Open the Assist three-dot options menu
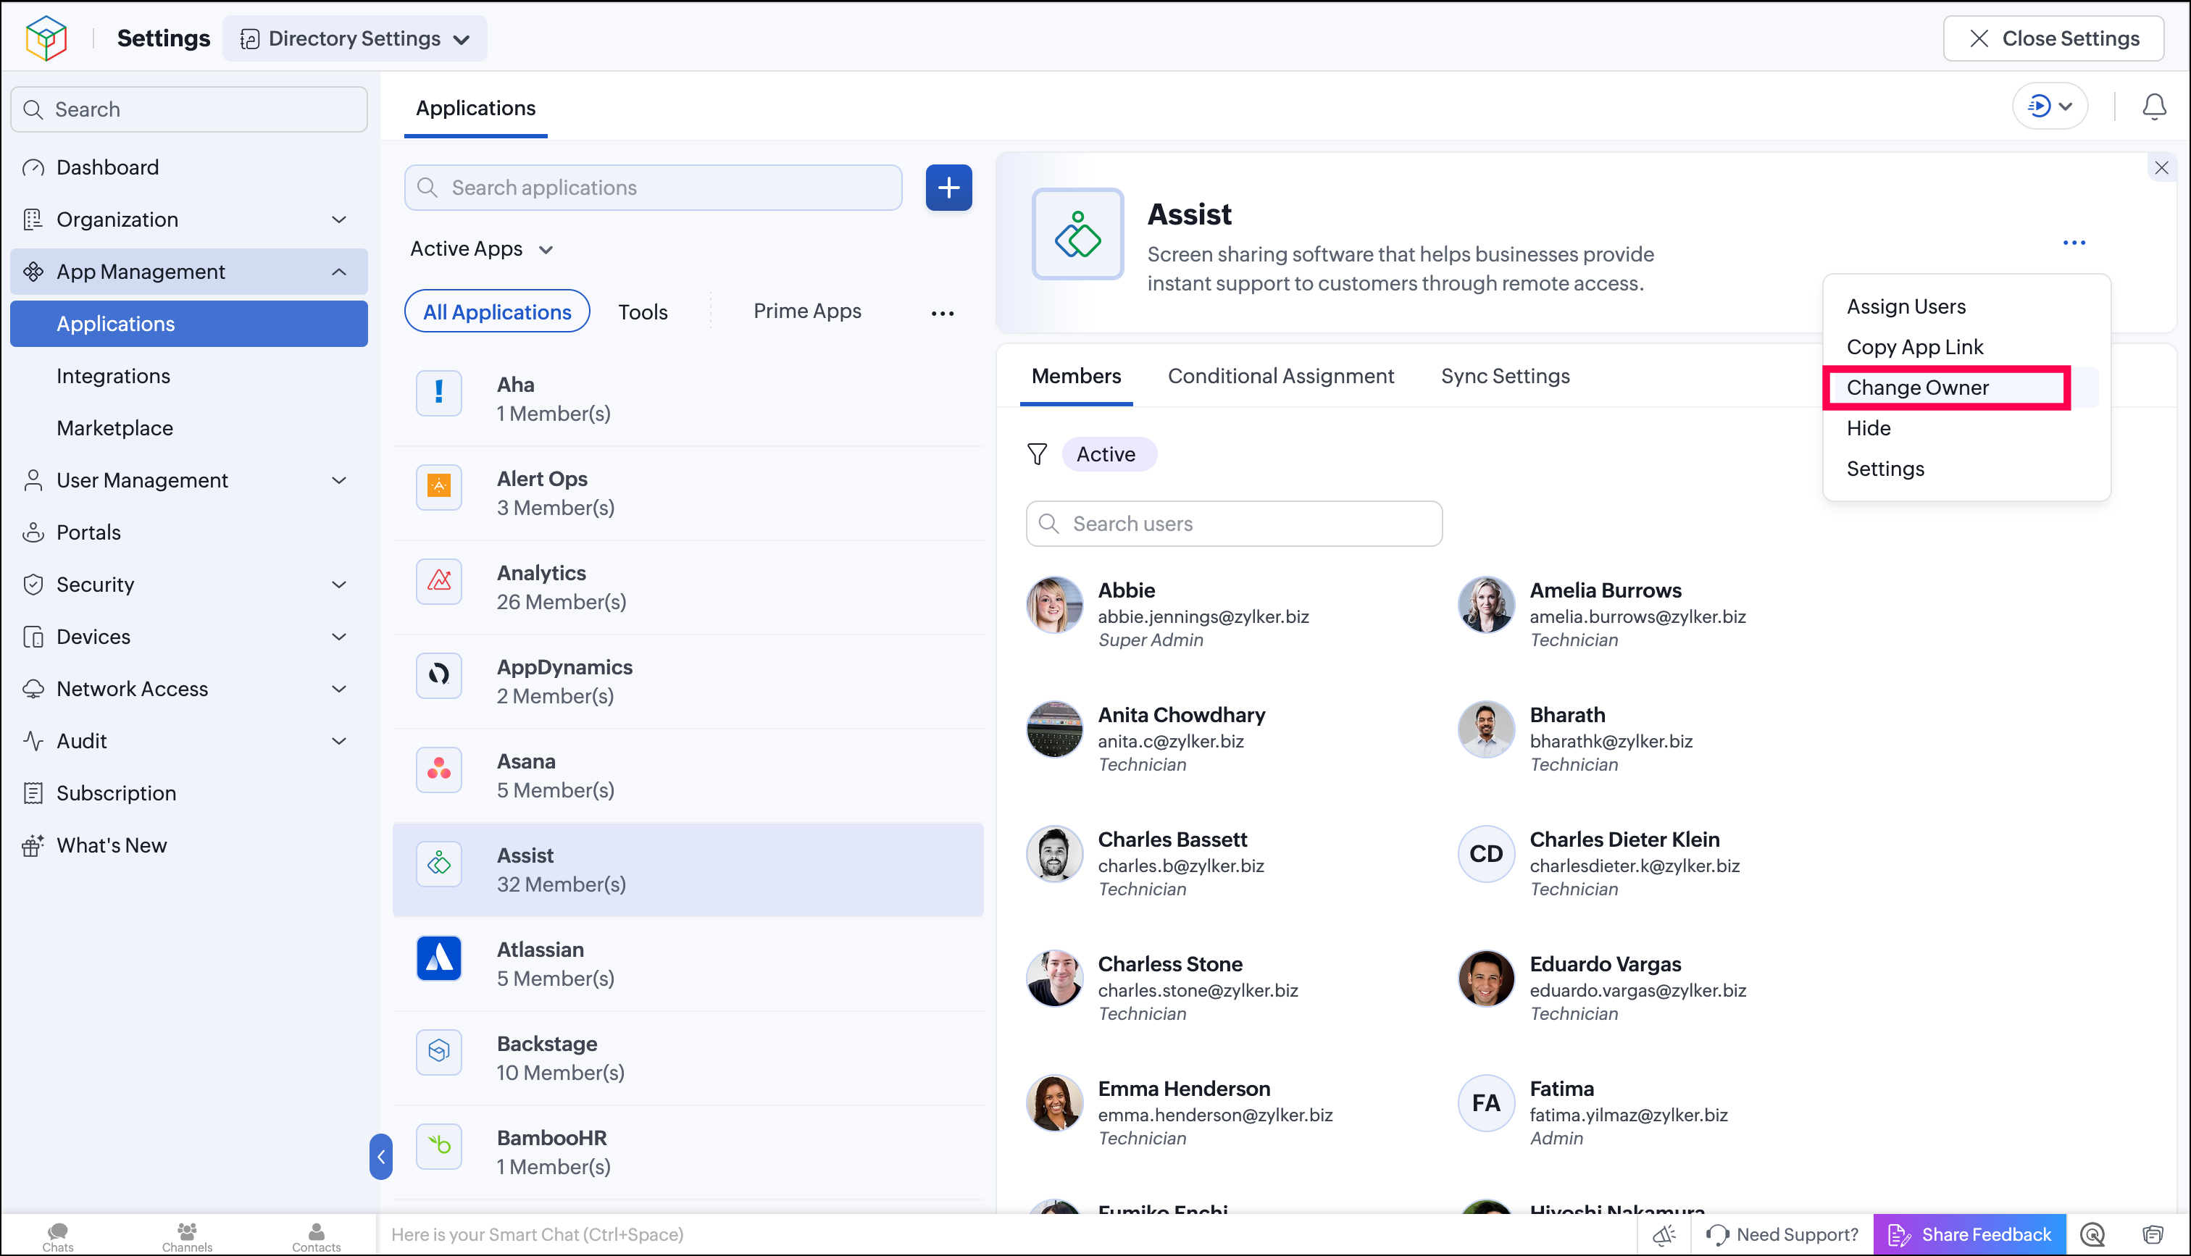This screenshot has height=1256, width=2191. (2074, 243)
